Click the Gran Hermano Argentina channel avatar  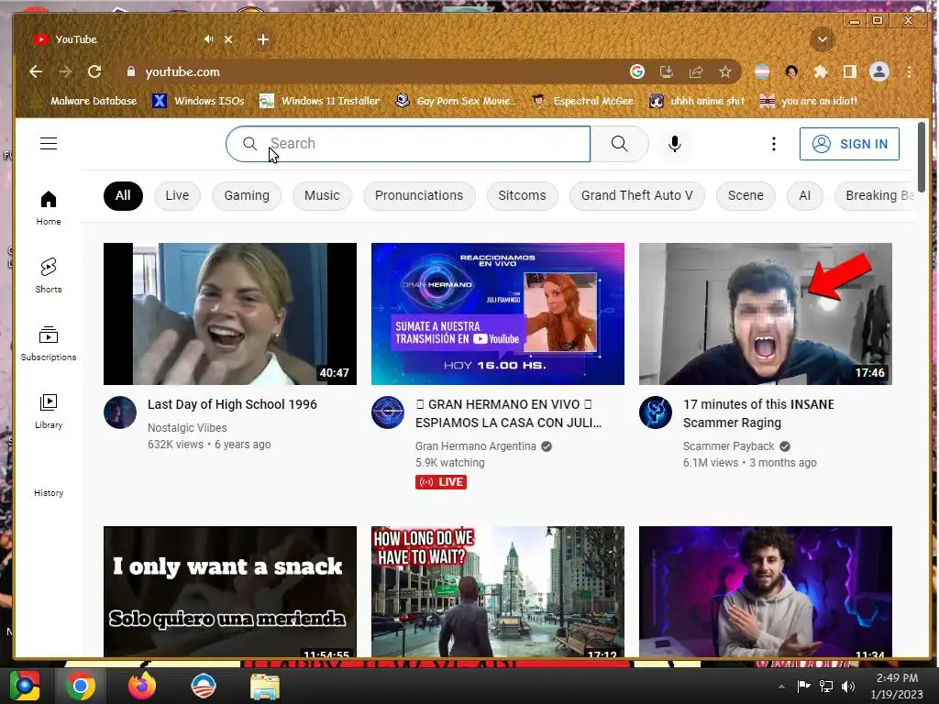coord(388,412)
